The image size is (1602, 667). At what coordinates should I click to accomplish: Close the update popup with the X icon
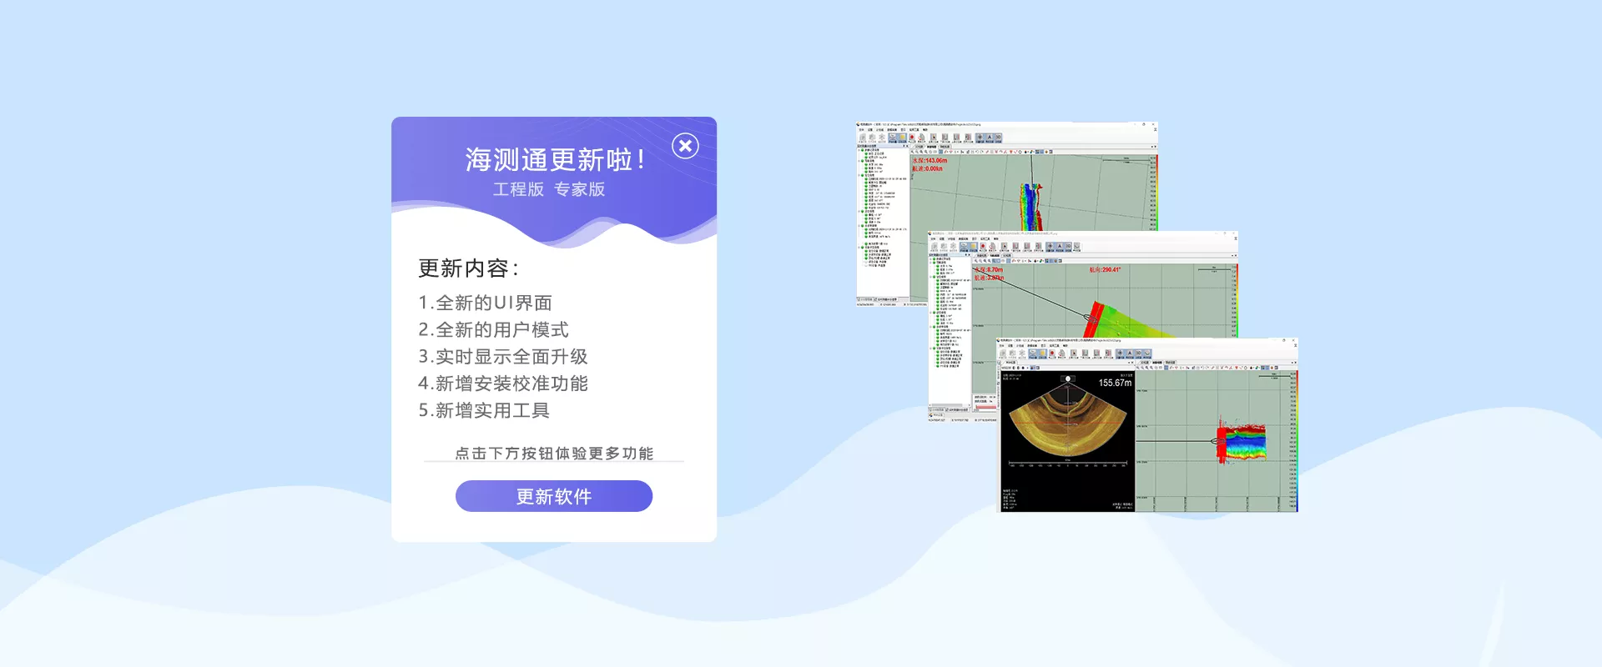tap(685, 146)
